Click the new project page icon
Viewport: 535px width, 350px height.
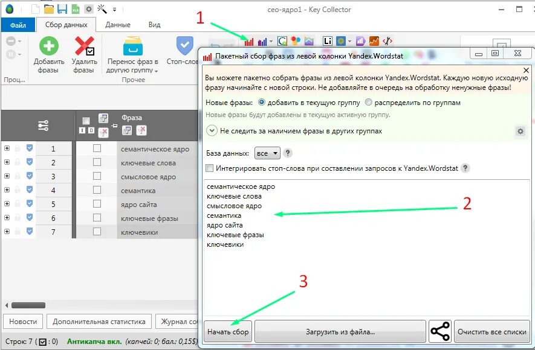click(36, 9)
